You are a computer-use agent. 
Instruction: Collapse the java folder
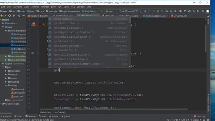pos(3,27)
